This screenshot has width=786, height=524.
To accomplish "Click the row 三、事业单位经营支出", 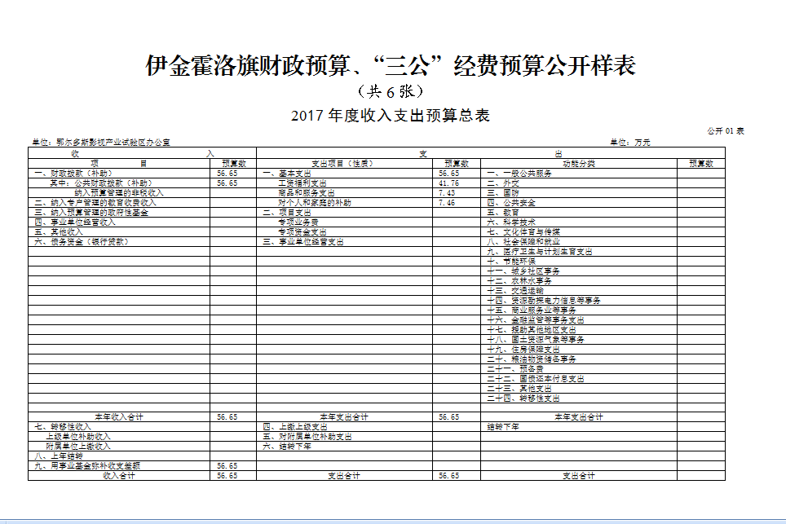I will [344, 242].
